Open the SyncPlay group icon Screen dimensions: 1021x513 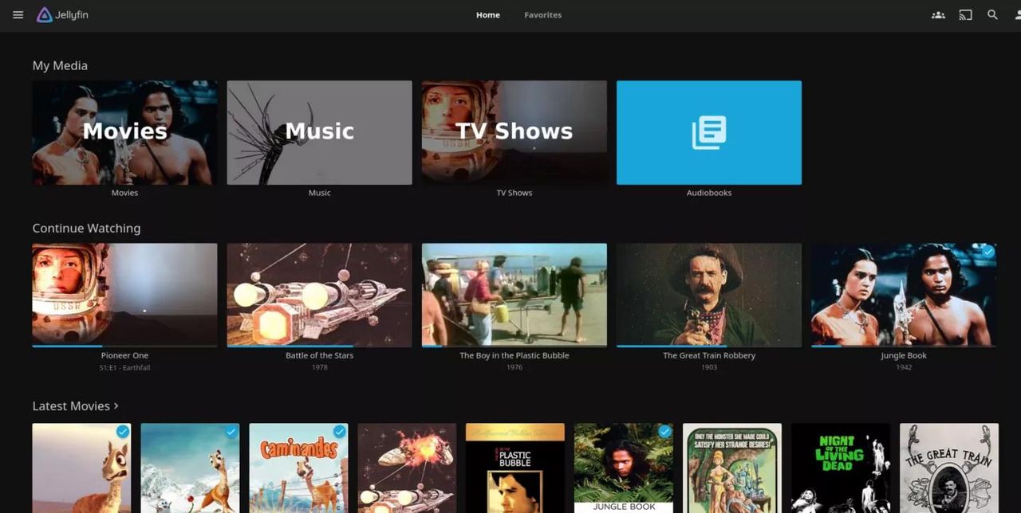click(x=938, y=15)
